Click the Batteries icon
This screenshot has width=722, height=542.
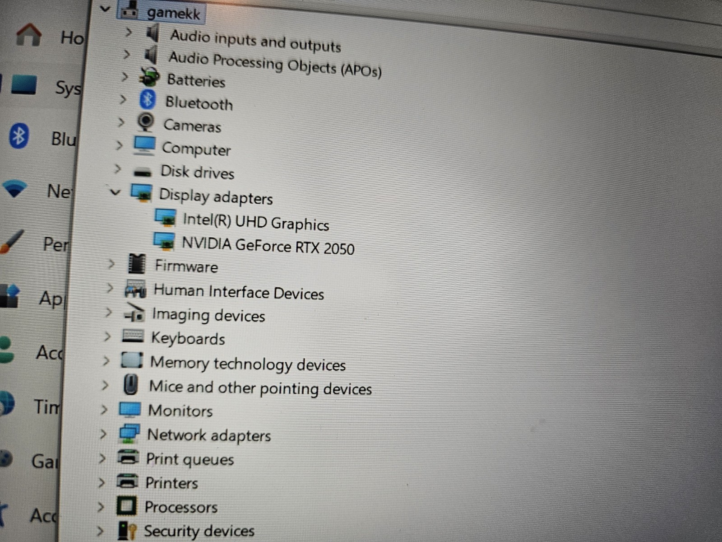pos(149,77)
